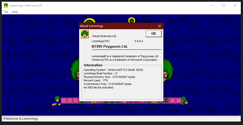This screenshot has width=243, height=125.
Task: Click the 'Lemmings: Welcome LTF' window title
Action: (x=26, y=6)
